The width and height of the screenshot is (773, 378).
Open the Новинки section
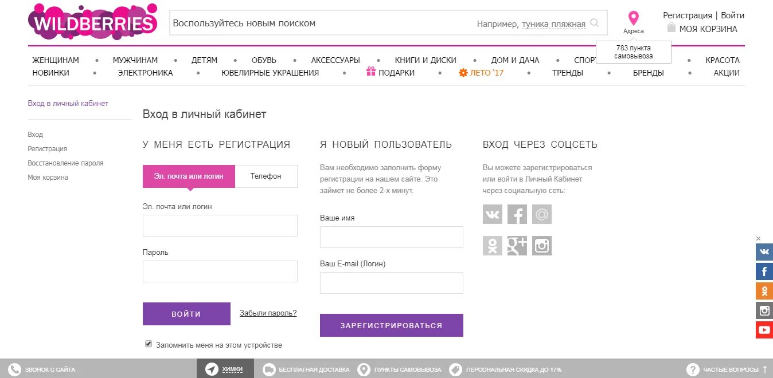pos(51,73)
